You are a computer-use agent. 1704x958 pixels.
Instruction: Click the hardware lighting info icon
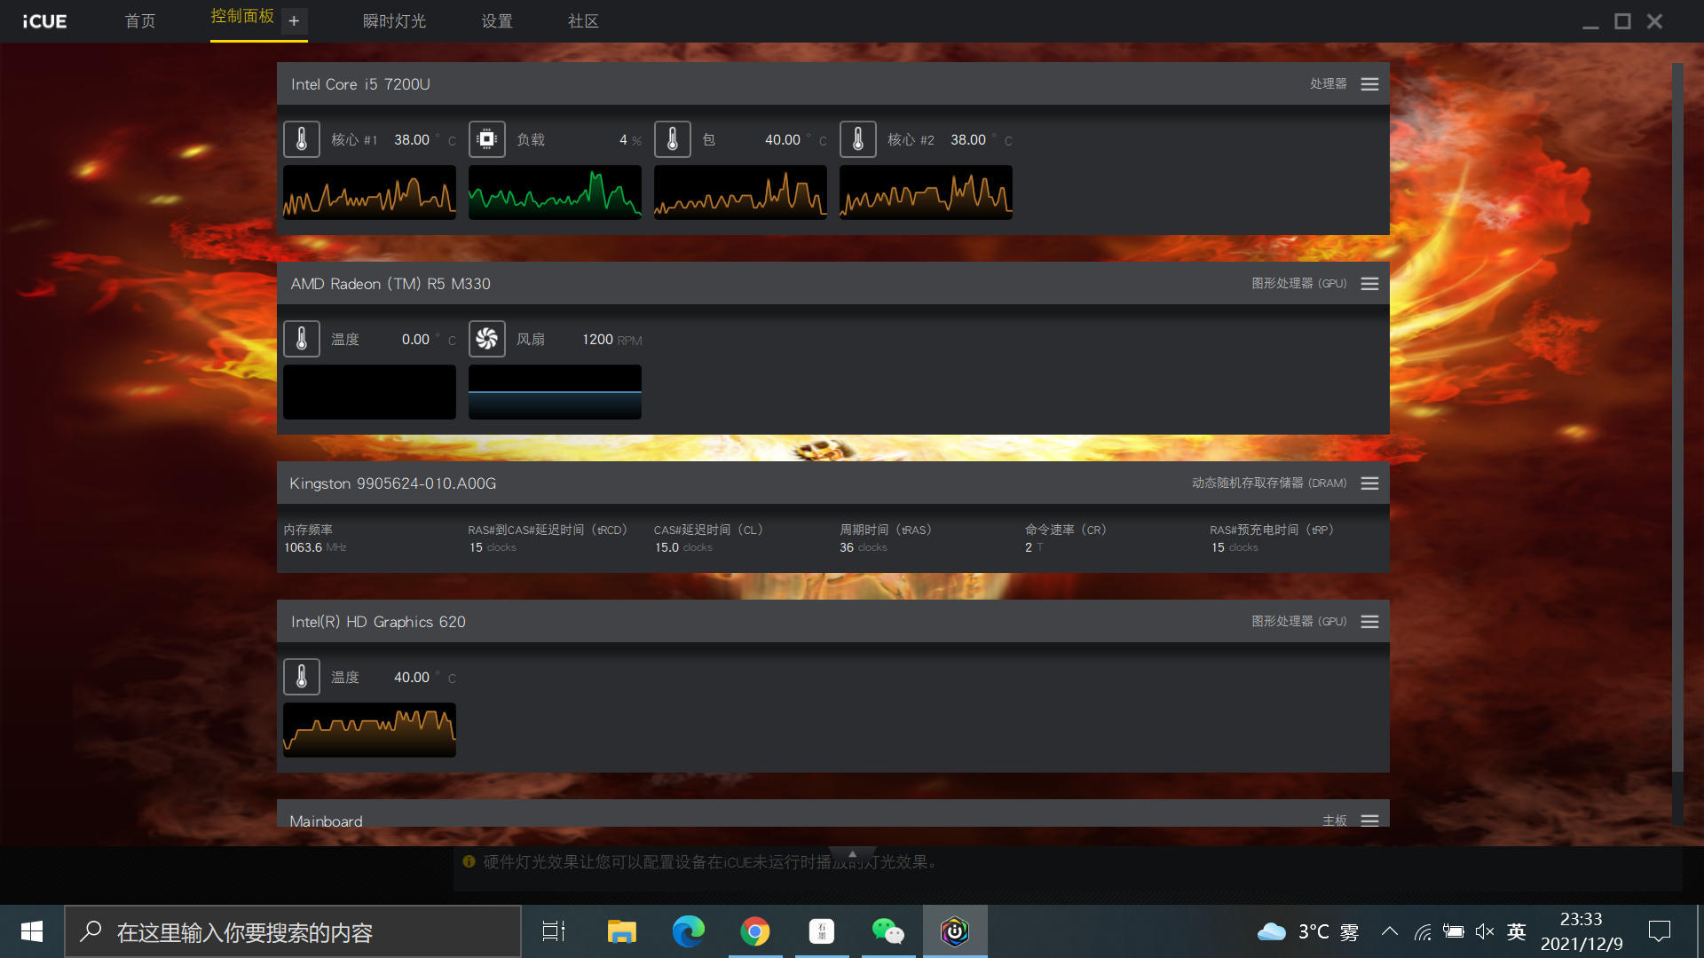click(469, 861)
